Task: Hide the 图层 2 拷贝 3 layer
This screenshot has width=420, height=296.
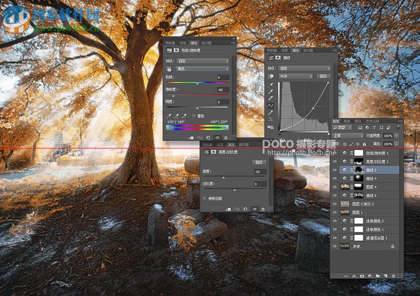Action: tap(335, 204)
